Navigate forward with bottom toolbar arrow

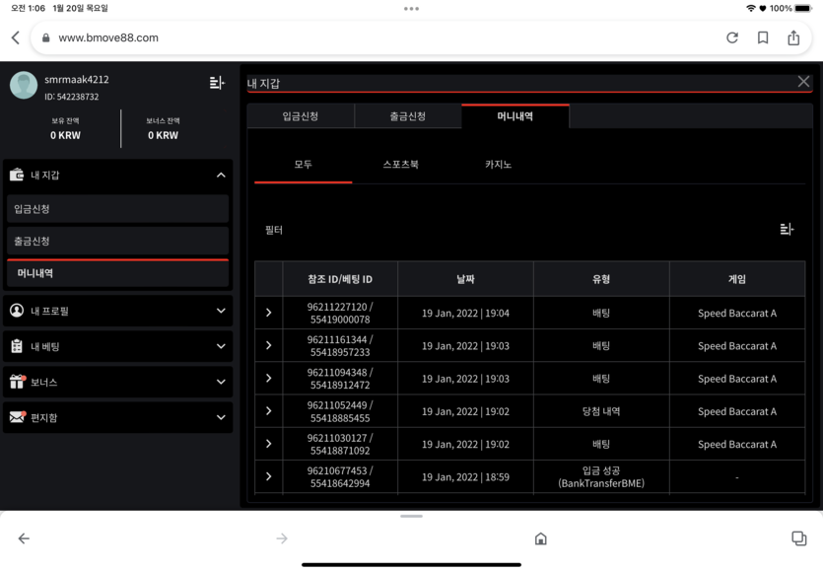pos(282,538)
